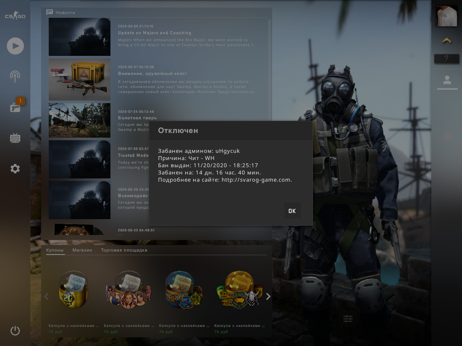Click the News speech bubble icon
This screenshot has height=346, width=462.
49,12
